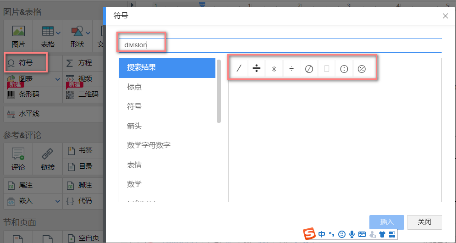This screenshot has width=456, height=243.
Task: Click the 目录 table of contents button
Action: (82, 166)
